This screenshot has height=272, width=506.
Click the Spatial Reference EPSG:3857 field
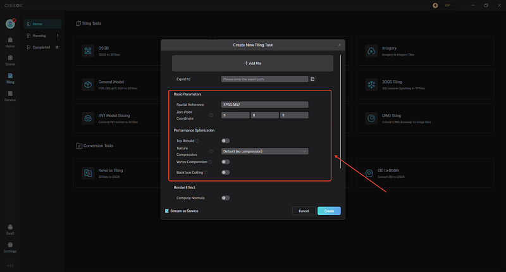pyautogui.click(x=264, y=104)
